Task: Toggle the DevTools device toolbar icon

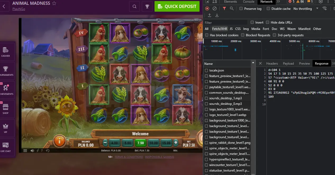Action: click(215, 2)
